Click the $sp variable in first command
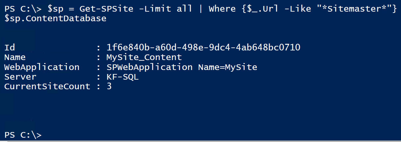 pyautogui.click(x=55, y=9)
